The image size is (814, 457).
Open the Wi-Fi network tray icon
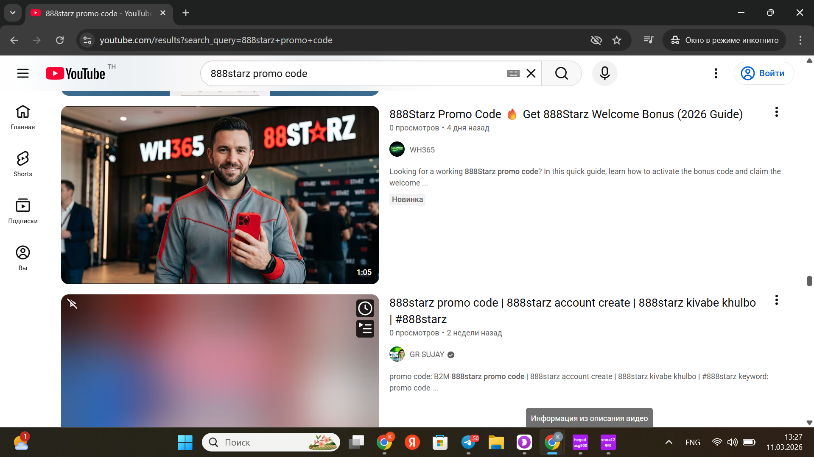point(717,442)
